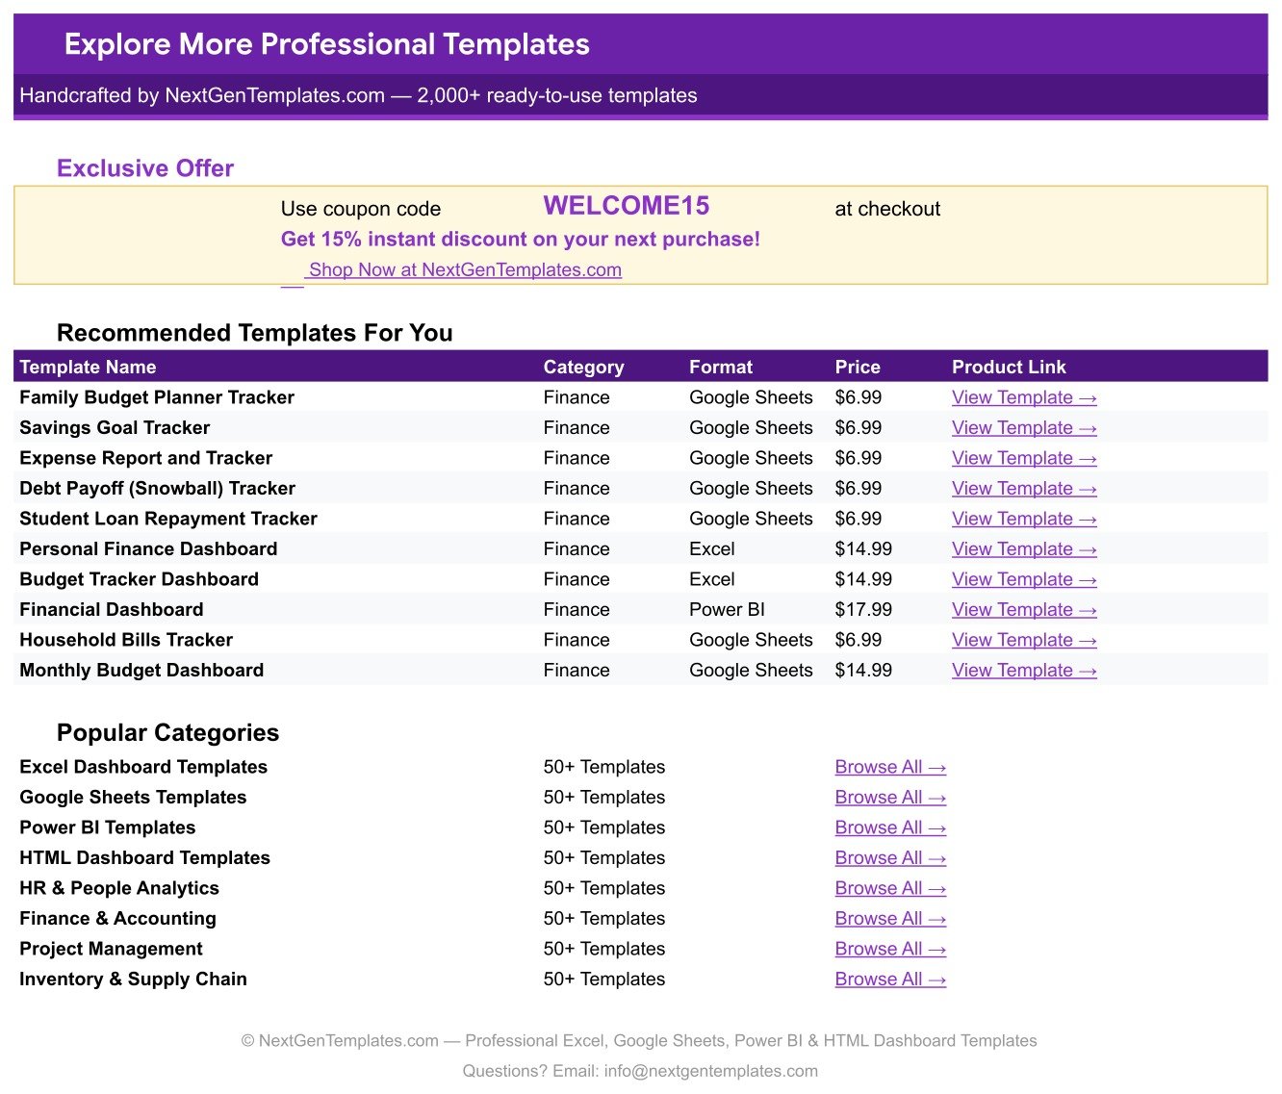This screenshot has height=1094, width=1282.
Task: Click the Format column header
Action: 721,367
